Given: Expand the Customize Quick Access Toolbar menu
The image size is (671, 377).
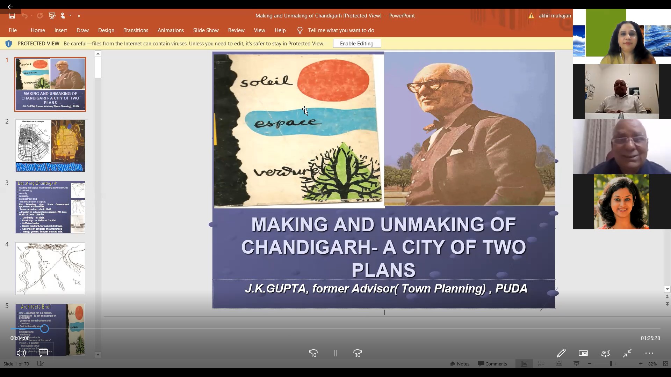Looking at the screenshot, I should (x=79, y=16).
